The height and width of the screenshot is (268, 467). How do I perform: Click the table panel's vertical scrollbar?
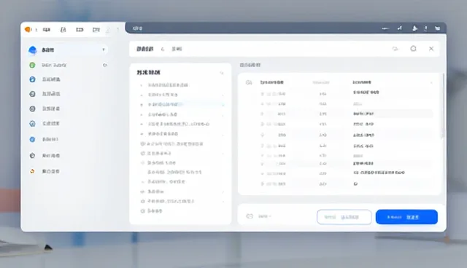(443, 106)
